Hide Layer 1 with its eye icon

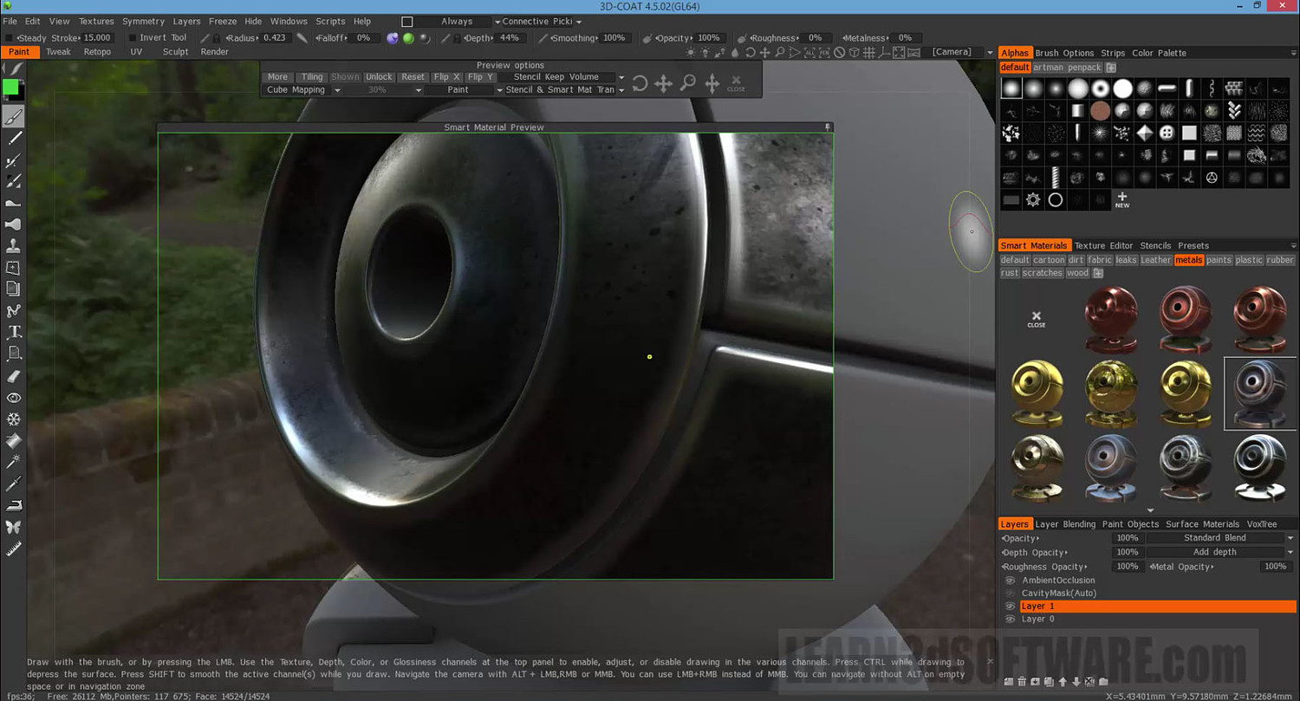(x=1010, y=607)
